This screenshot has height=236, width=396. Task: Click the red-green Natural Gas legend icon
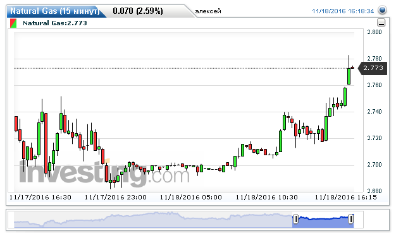point(13,23)
